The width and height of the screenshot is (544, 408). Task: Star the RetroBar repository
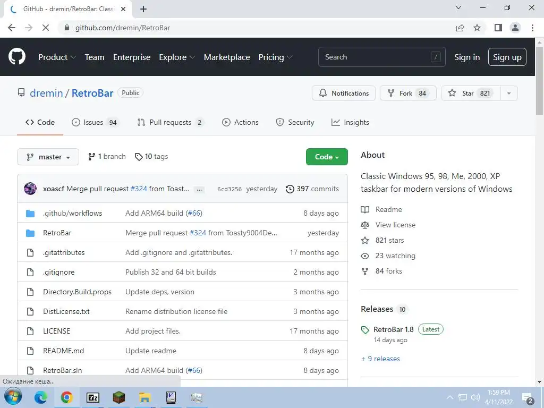point(471,93)
